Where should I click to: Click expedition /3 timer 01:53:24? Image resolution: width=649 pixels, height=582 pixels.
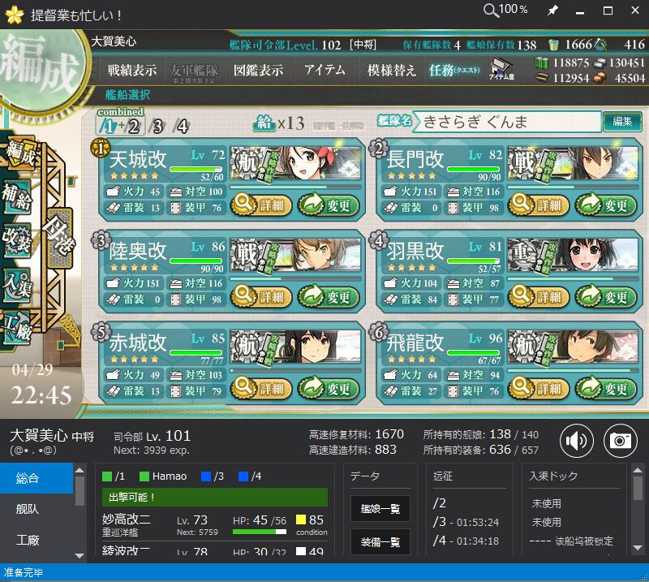point(477,523)
